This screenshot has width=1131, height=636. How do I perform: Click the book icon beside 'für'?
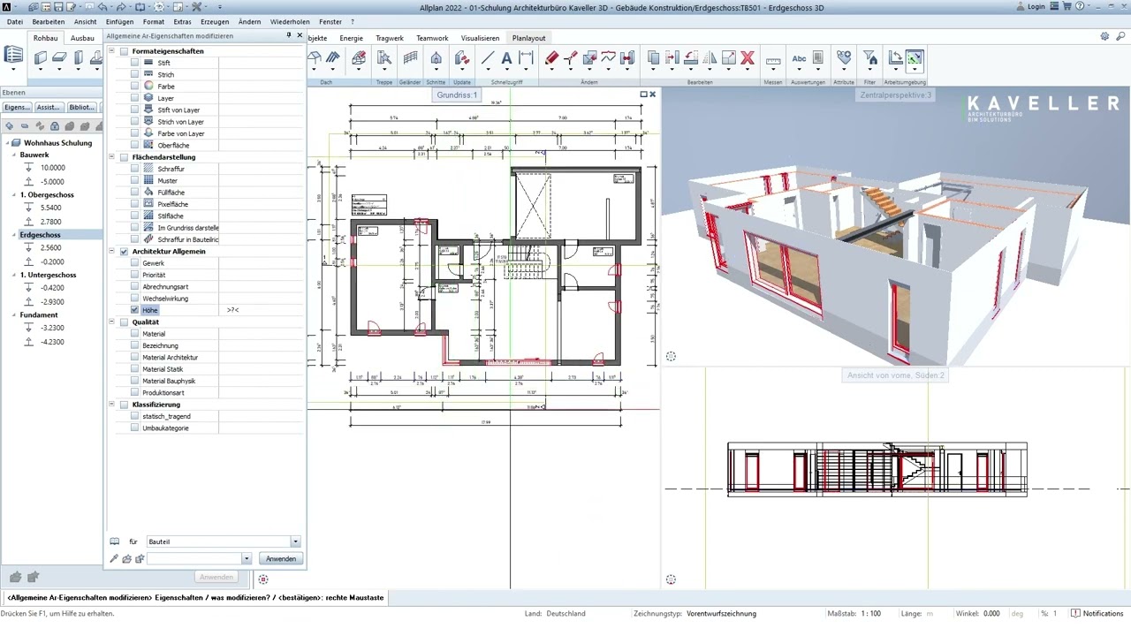click(114, 541)
